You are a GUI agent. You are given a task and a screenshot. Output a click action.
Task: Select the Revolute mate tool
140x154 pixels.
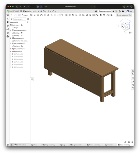(x=38, y=15)
